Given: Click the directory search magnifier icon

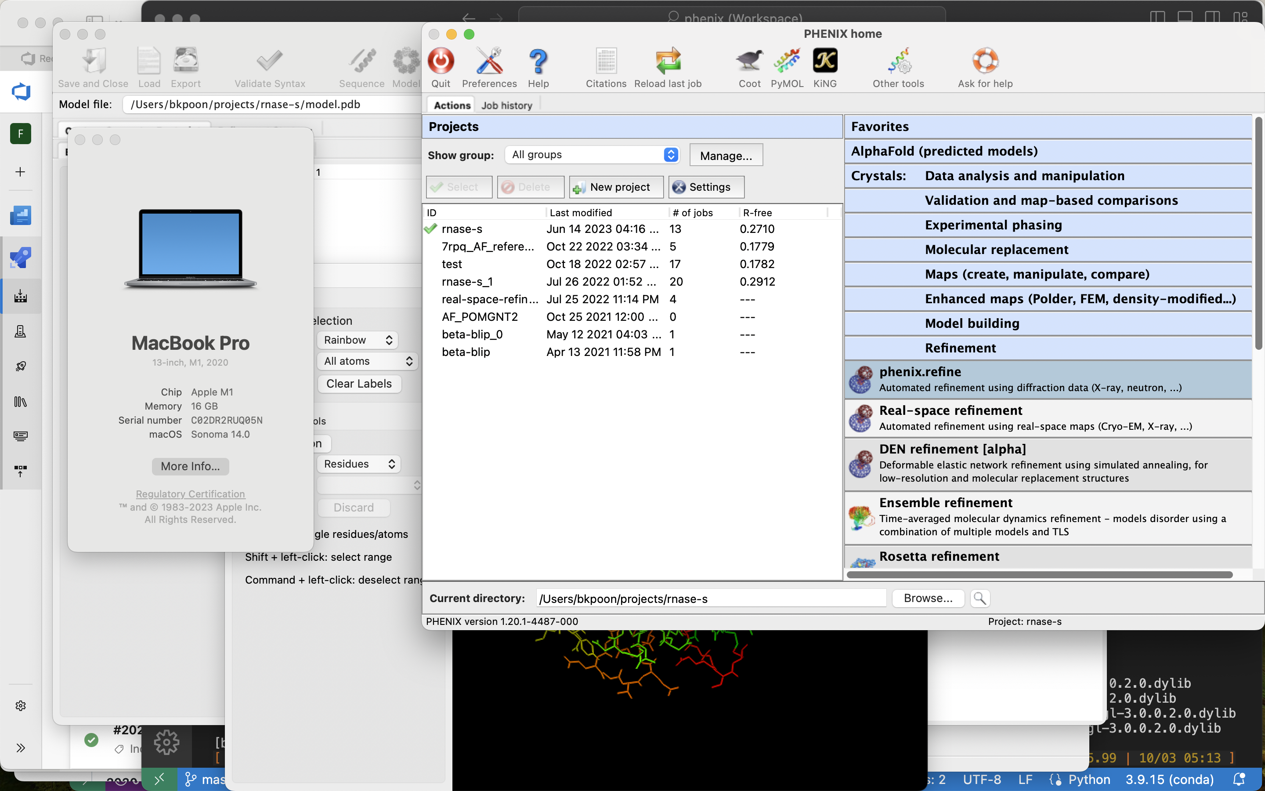Looking at the screenshot, I should pos(979,598).
